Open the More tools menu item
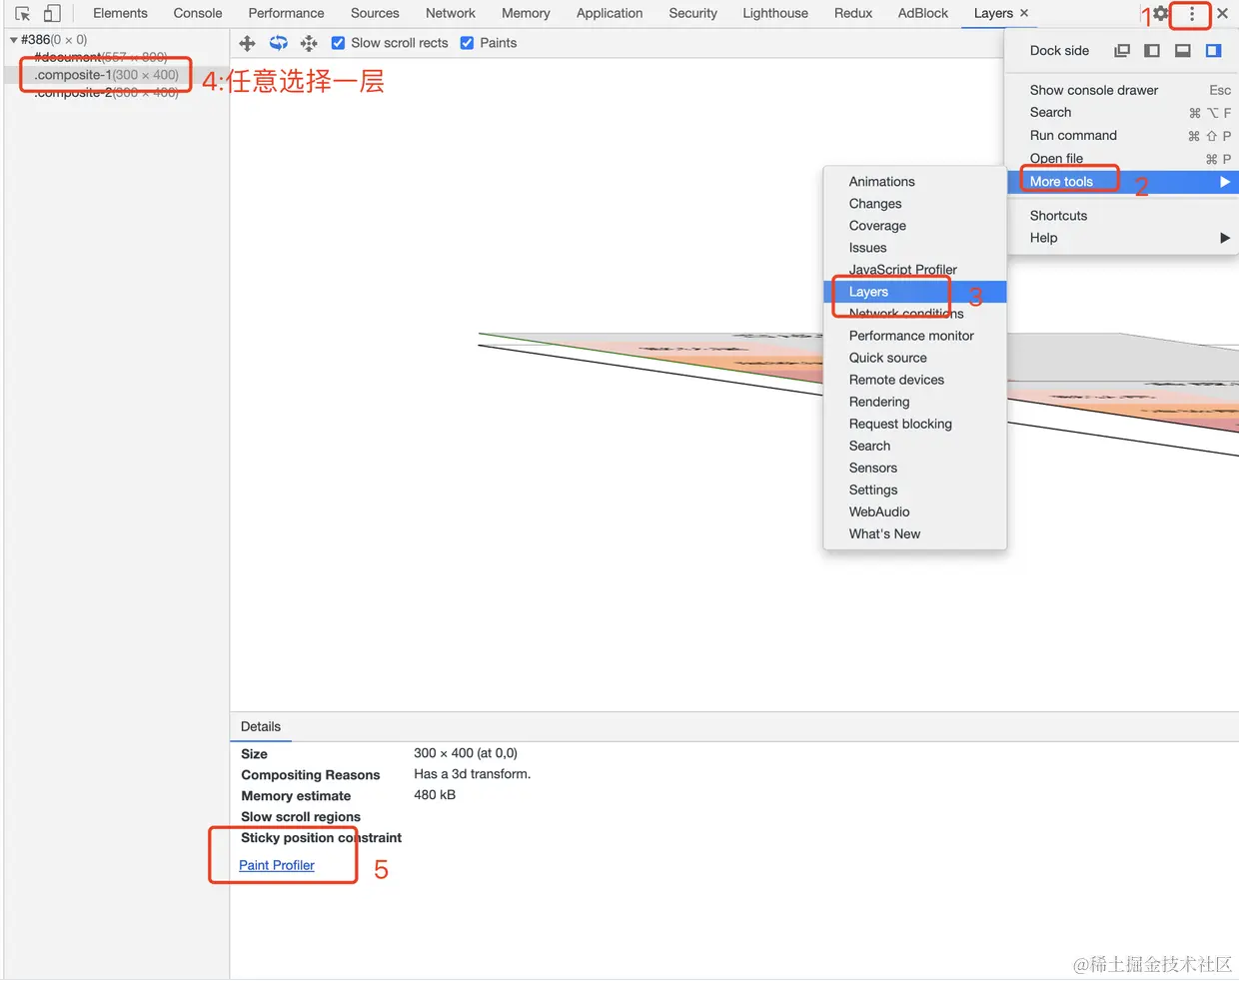 (1122, 182)
